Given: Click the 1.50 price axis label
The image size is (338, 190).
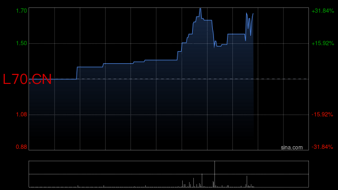Looking at the screenshot, I should 22,43.
